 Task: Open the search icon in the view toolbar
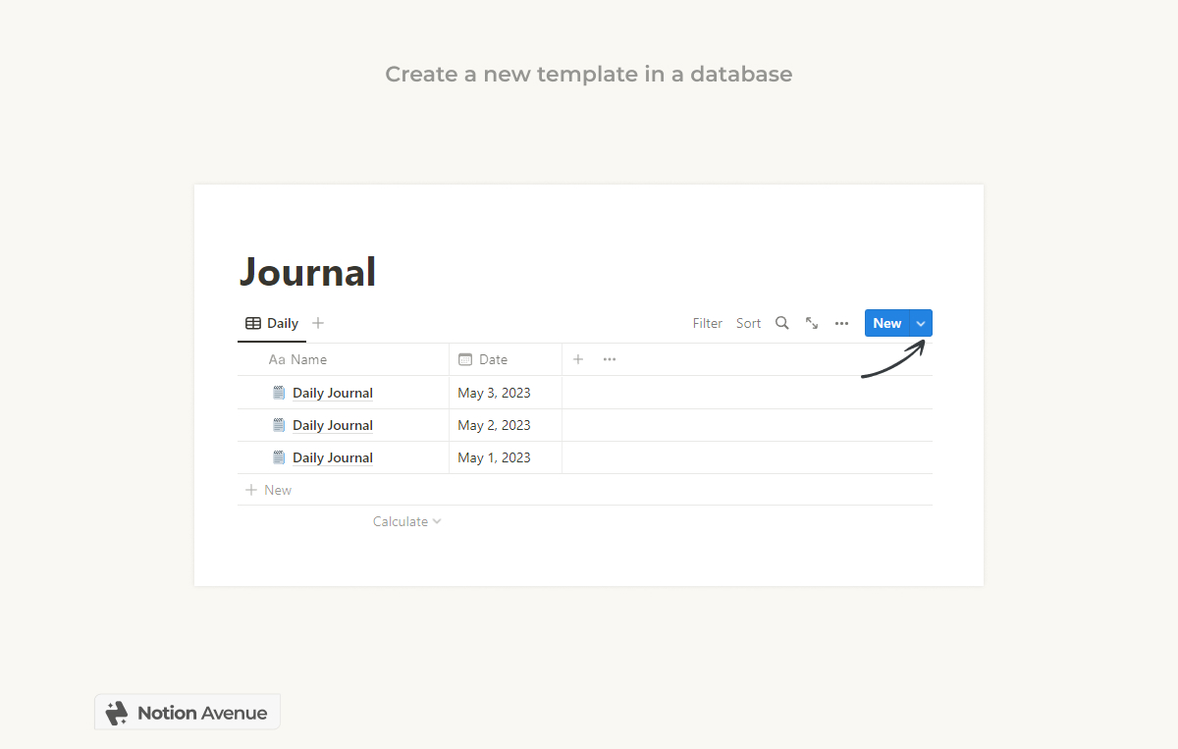[781, 322]
